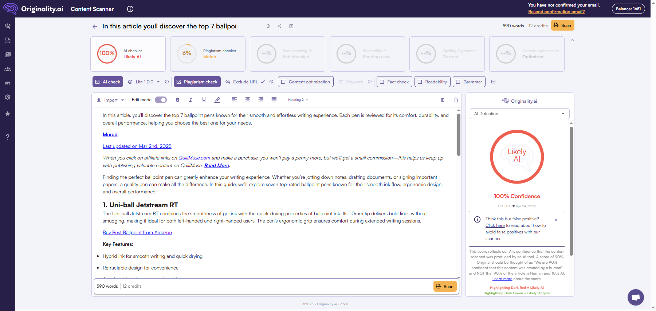
Task: Click the top Scan button
Action: (x=563, y=25)
